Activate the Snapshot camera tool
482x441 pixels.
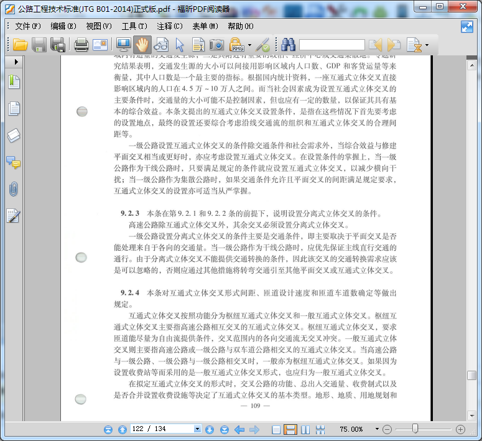(216, 45)
